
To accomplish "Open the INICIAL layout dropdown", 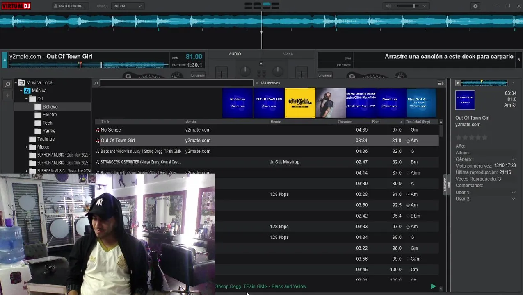I will (128, 6).
